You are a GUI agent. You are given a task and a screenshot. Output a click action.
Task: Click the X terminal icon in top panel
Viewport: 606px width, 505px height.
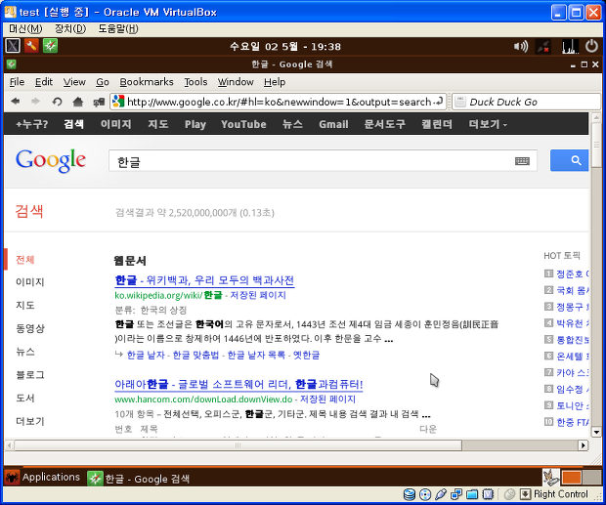click(13, 46)
